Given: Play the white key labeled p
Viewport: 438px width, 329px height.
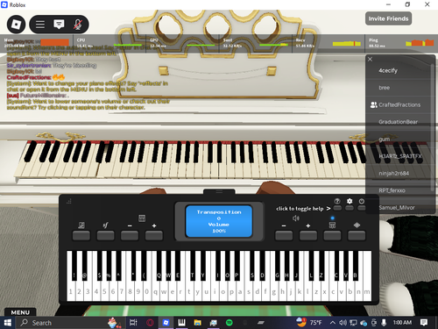Looking at the screenshot, I should click(231, 291).
